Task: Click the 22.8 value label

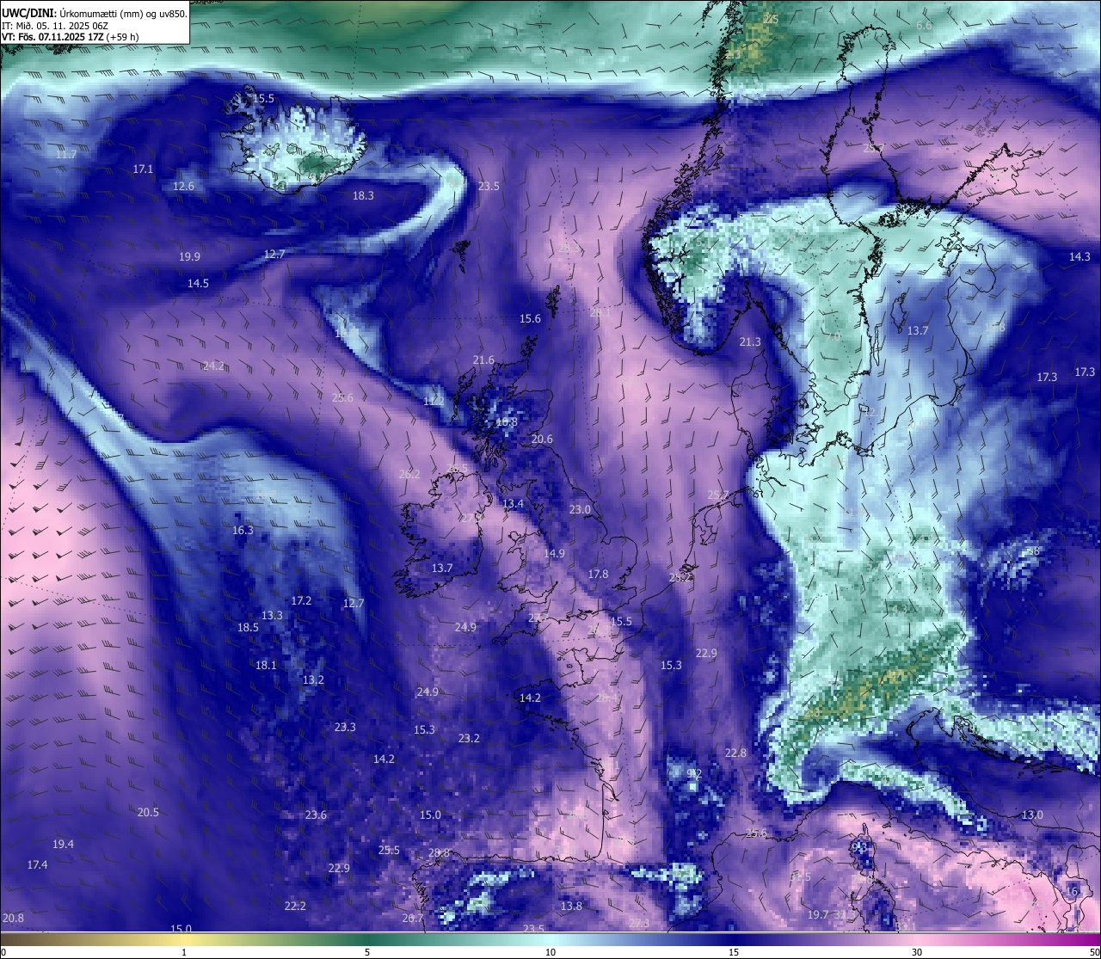Action: pyautogui.click(x=735, y=753)
